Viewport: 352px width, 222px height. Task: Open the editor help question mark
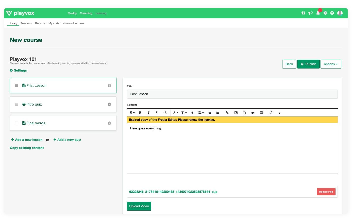click(279, 113)
